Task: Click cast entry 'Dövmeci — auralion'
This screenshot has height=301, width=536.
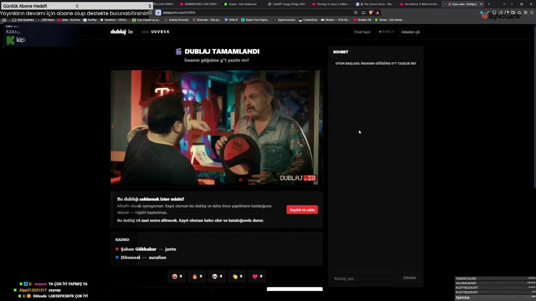Action: point(141,258)
